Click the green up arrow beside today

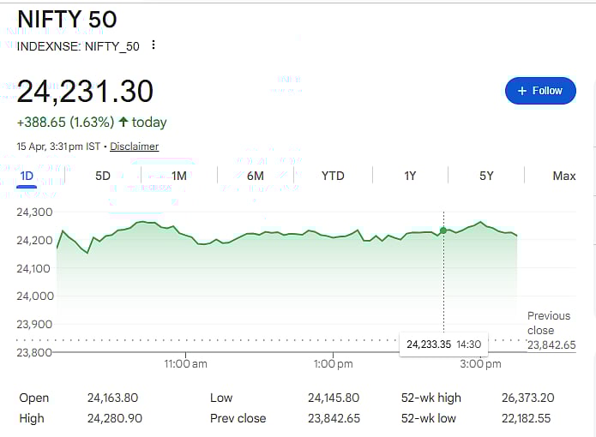[123, 123]
